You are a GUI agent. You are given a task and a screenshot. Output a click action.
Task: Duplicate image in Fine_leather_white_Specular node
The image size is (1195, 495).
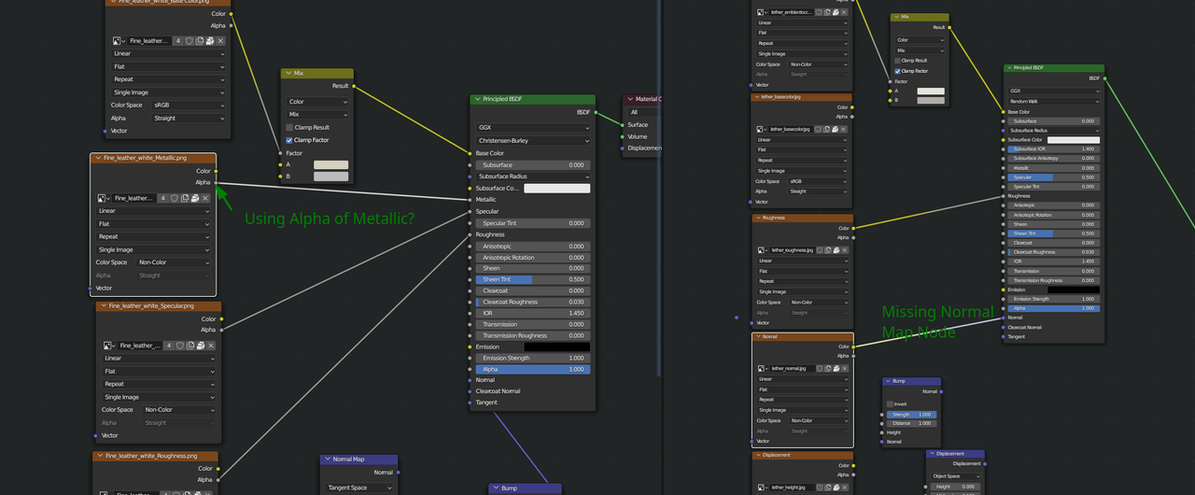(x=190, y=346)
